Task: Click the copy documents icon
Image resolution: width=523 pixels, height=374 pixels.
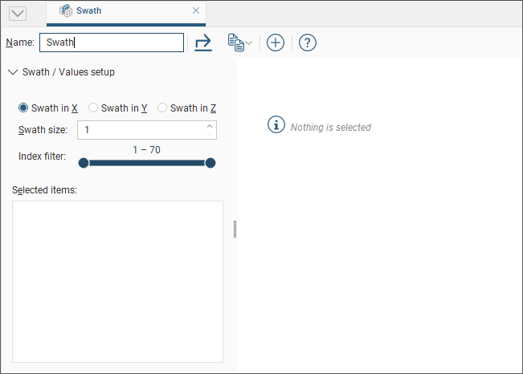Action: [x=235, y=43]
